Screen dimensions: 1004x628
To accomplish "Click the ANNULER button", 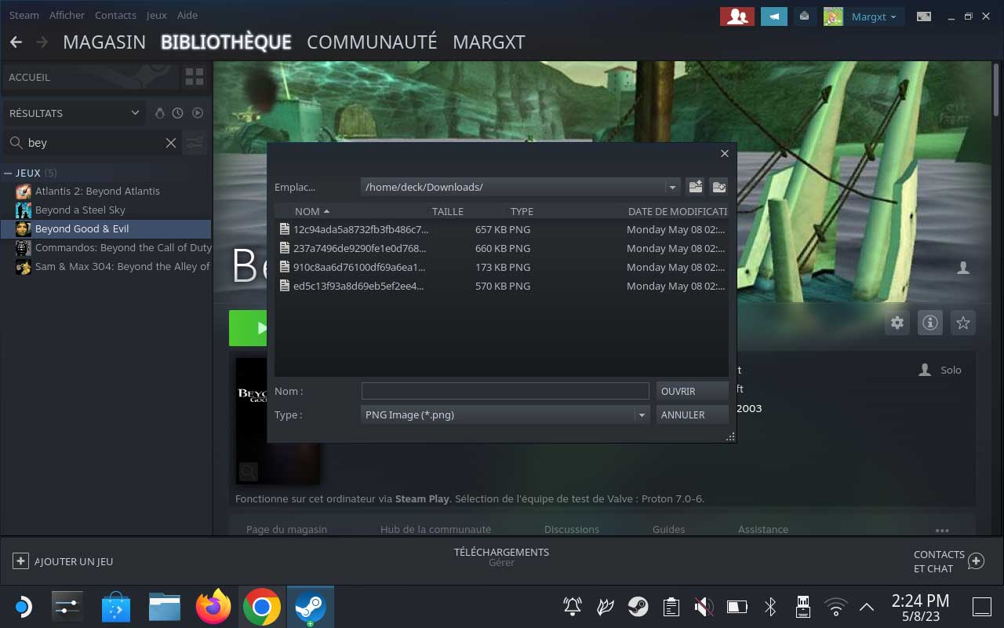I will tap(692, 414).
